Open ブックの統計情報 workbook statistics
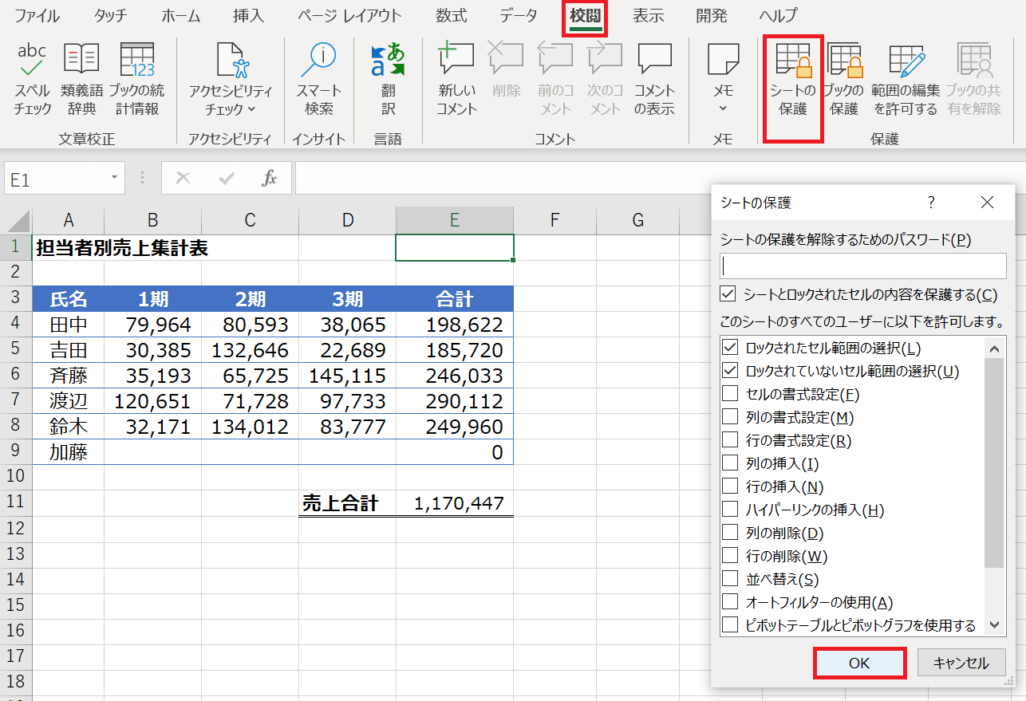This screenshot has height=701, width=1026. point(136,61)
